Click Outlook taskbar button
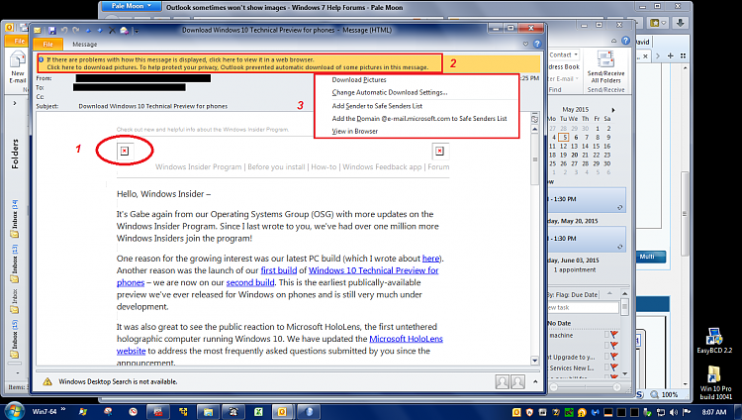 tap(282, 411)
